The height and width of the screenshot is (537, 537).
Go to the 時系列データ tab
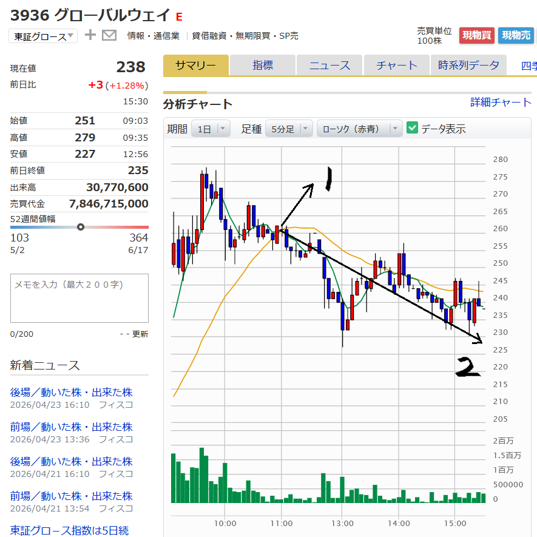click(x=468, y=66)
